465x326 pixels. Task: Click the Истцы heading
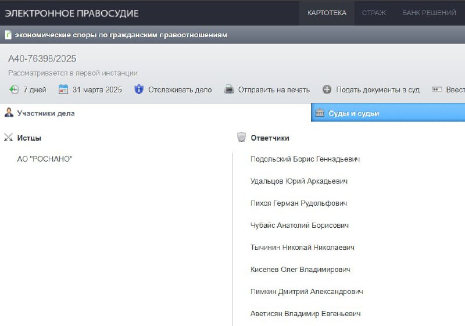click(29, 138)
